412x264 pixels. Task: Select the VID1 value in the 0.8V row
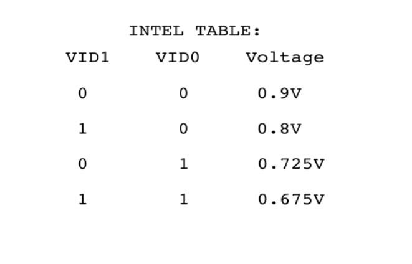tap(82, 130)
